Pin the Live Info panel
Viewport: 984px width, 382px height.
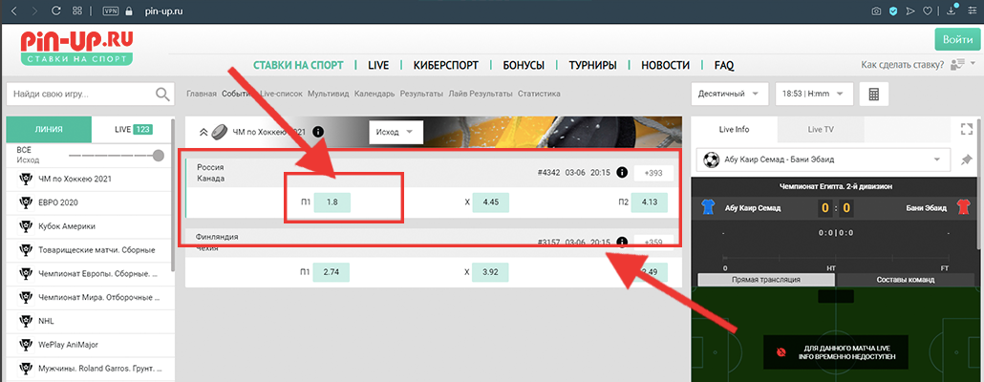967,159
